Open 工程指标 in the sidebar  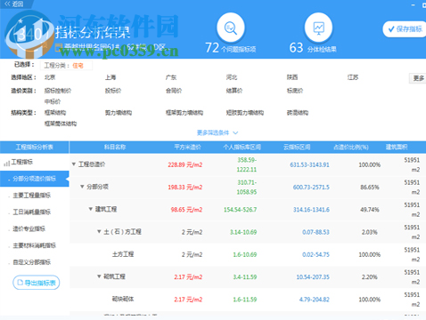click(22, 162)
